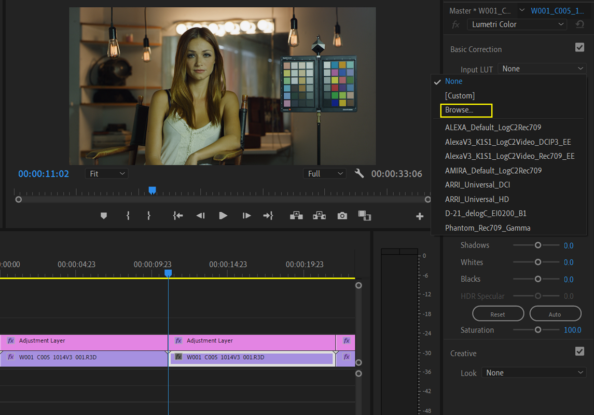Open the wrench settings menu

(x=359, y=173)
